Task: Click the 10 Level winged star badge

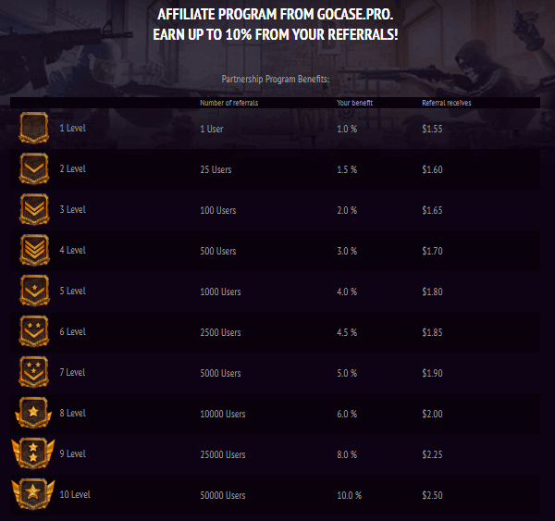Action: (x=33, y=494)
